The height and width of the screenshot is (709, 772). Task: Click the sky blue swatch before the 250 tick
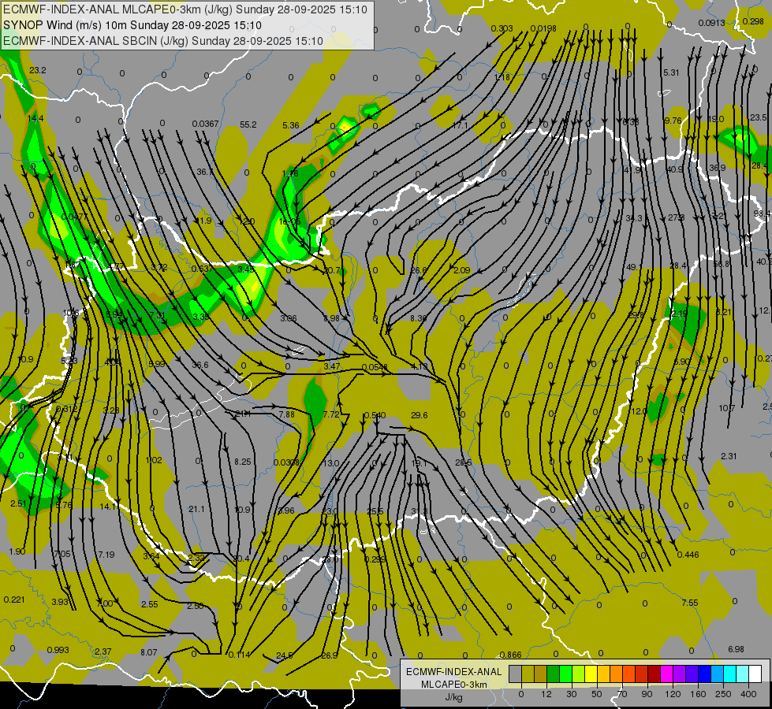717,674
